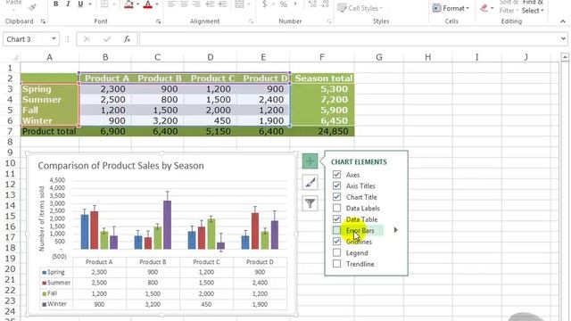The image size is (571, 321).
Task: Click the formula bar Cancel X
Action: click(x=87, y=39)
